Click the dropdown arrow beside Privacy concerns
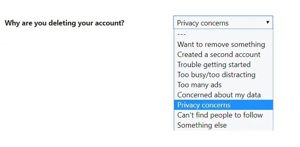 [268, 23]
